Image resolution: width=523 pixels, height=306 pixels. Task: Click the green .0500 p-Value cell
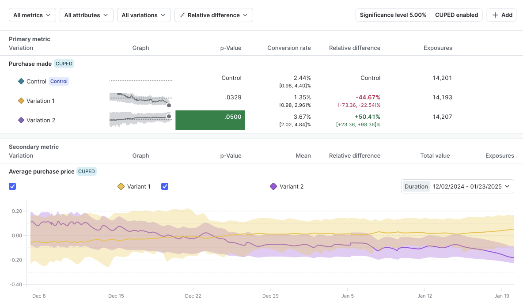click(210, 120)
